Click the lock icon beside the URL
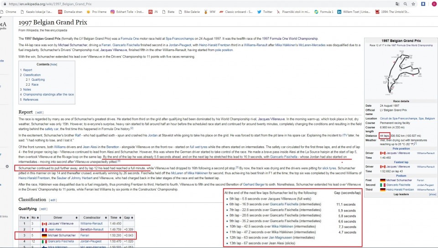Screen dimensions: 438x248 (5, 4)
